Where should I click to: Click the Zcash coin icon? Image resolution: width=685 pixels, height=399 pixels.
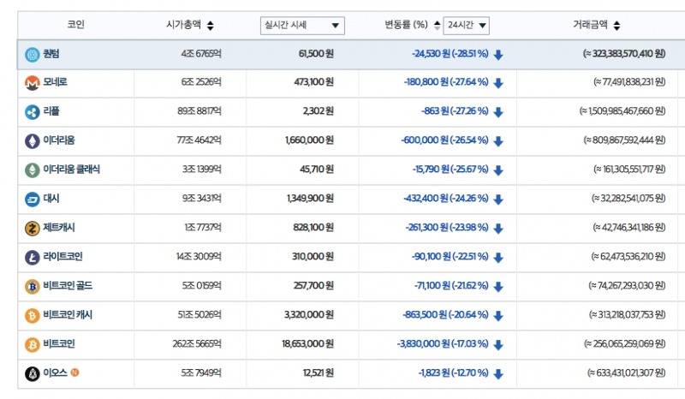coord(33,228)
